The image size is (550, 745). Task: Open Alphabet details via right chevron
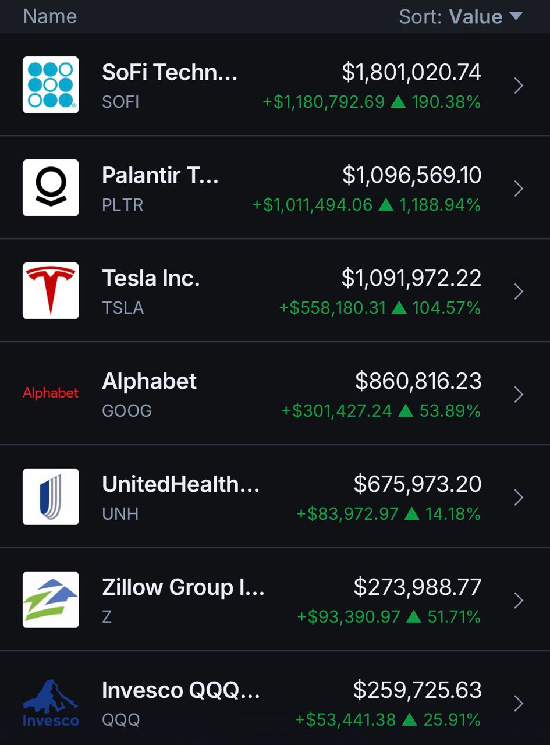[519, 395]
